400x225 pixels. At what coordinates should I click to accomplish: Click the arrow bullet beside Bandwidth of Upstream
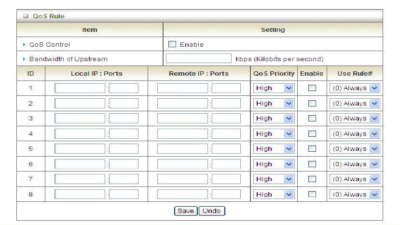pos(25,59)
